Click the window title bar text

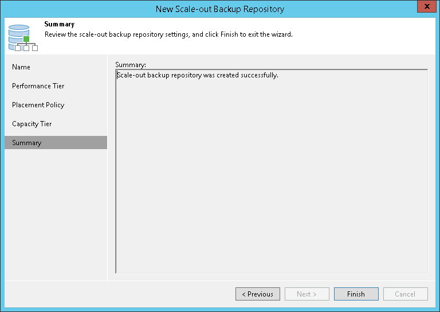220,9
